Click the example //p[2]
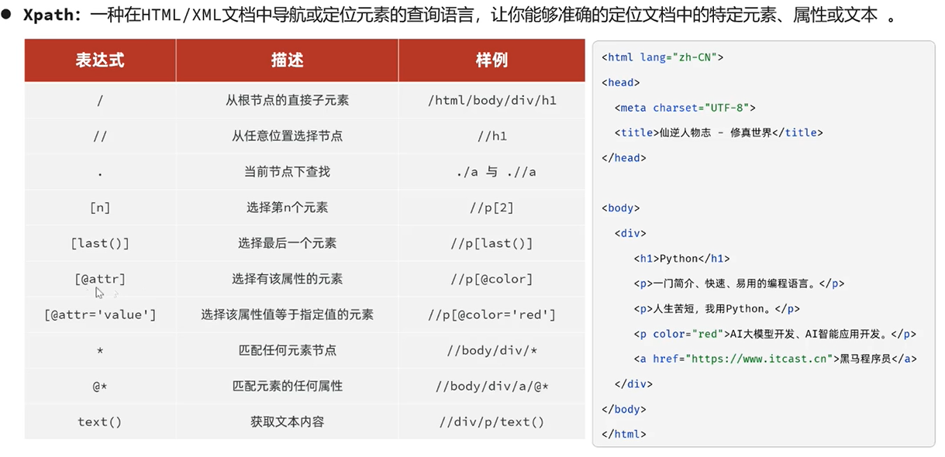 (491, 208)
